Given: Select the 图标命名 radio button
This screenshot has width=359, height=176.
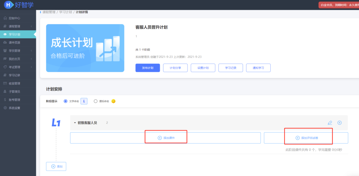Looking at the screenshot, I should [96, 101].
